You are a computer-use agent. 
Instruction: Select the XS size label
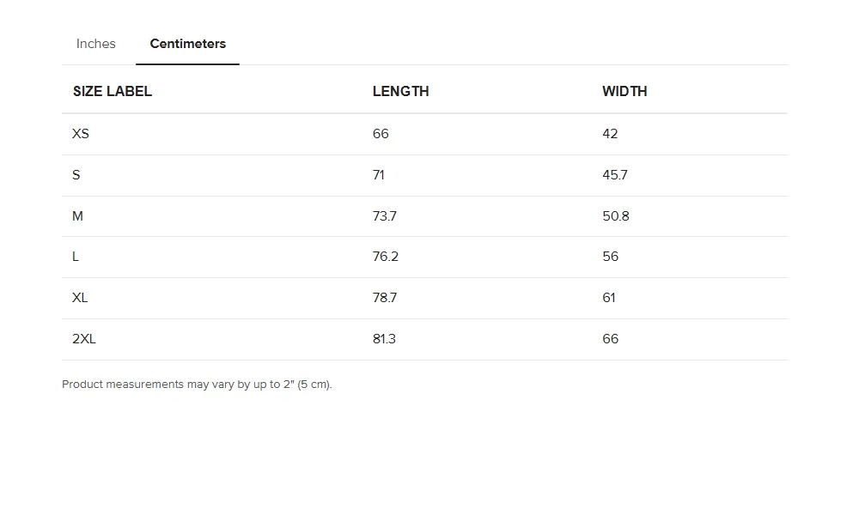pyautogui.click(x=81, y=134)
